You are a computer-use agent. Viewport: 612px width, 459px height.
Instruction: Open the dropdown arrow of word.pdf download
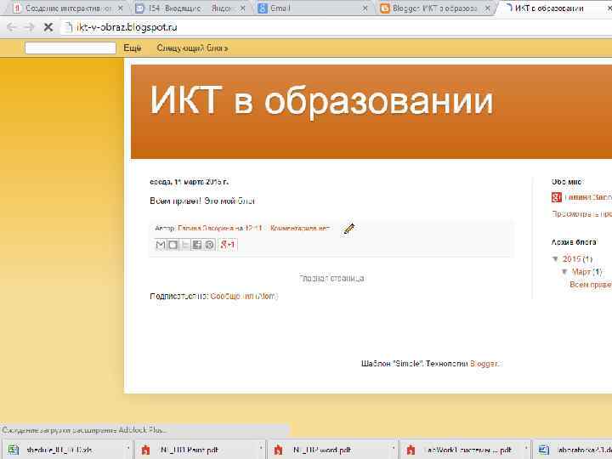(x=394, y=449)
